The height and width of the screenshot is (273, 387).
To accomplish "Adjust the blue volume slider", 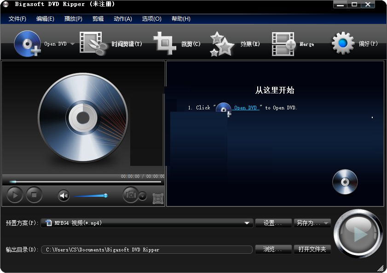I will [90, 196].
